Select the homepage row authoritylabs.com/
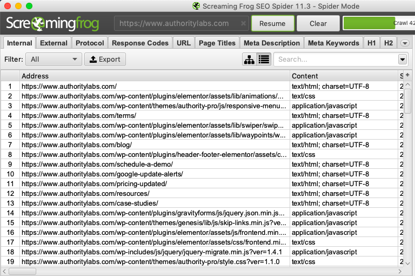 [x=202, y=86]
